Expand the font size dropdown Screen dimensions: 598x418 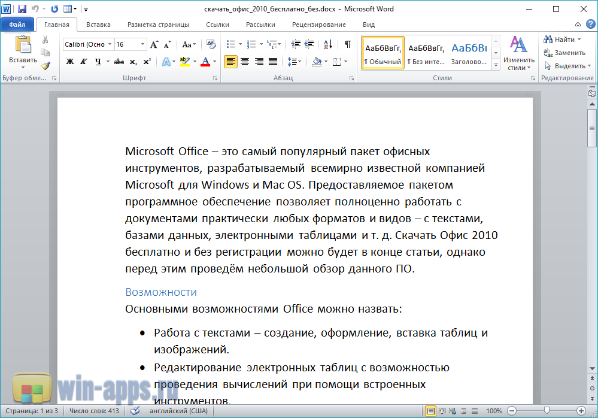(142, 44)
